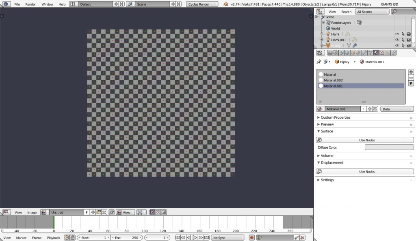
Task: Open the View menu in the outliner
Action: coord(332,11)
